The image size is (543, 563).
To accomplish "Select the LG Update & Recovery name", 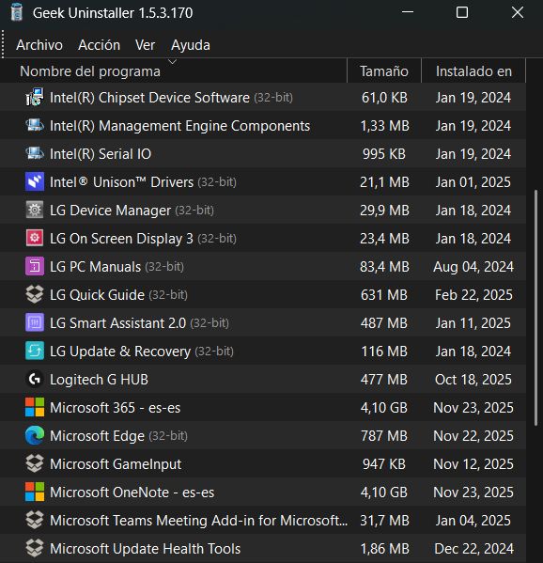I will 120,352.
